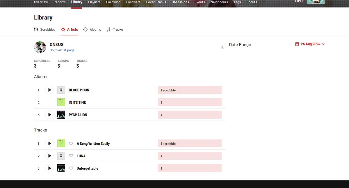Viewport: 349px width, 188px height.
Task: Follow the Go to artist page link
Action: pyautogui.click(x=62, y=50)
